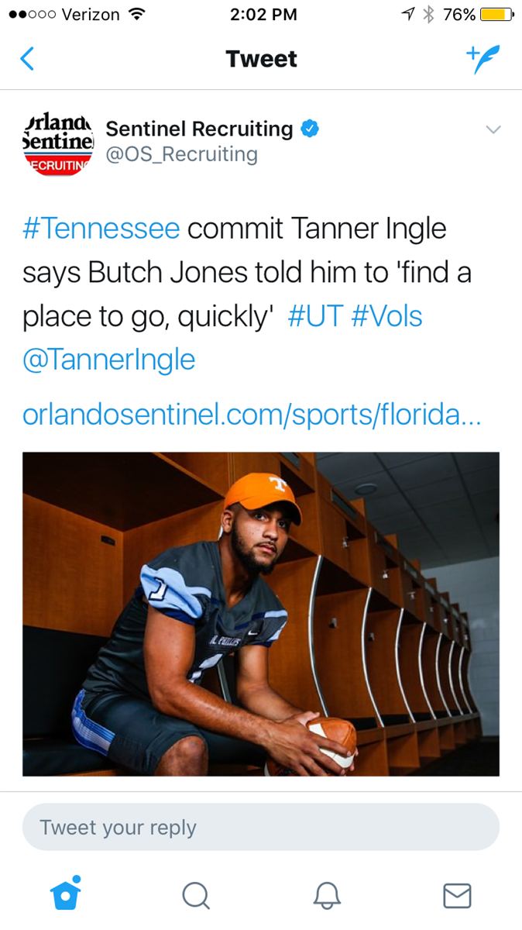Image resolution: width=522 pixels, height=930 pixels.
Task: Open the @OS_Recruiting handle
Action: coord(181,154)
